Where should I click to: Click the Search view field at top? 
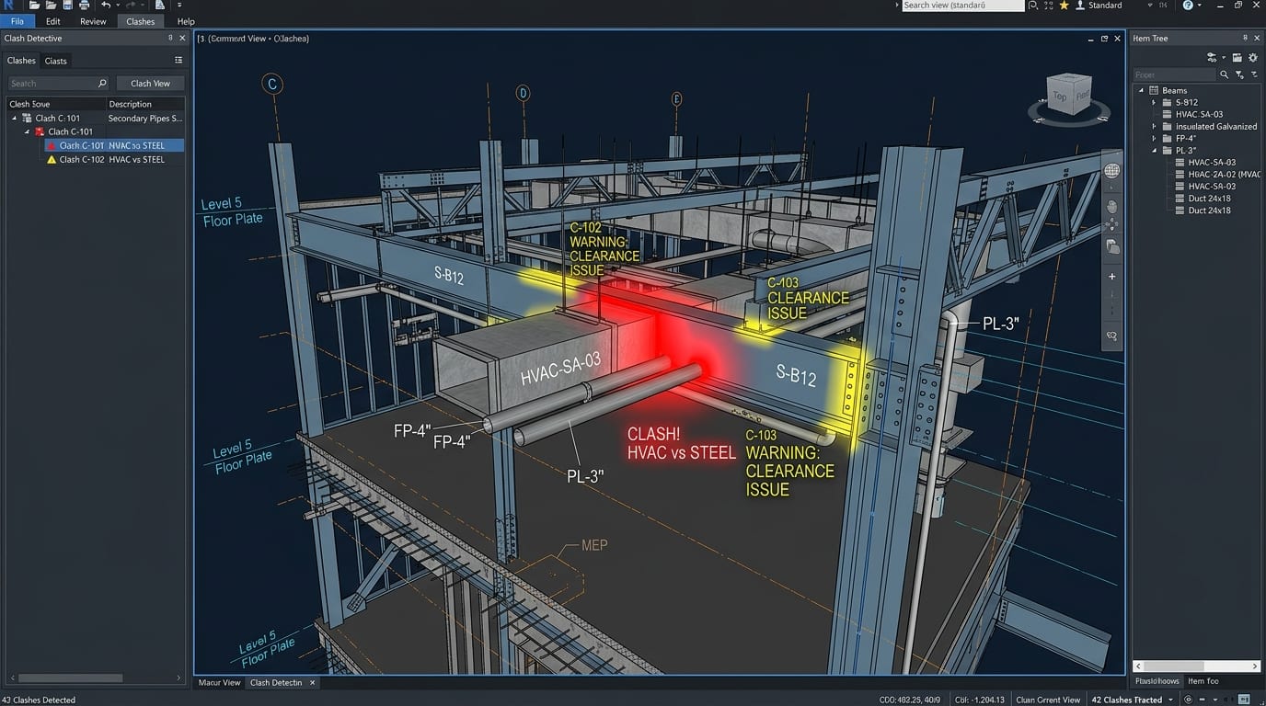coord(962,6)
